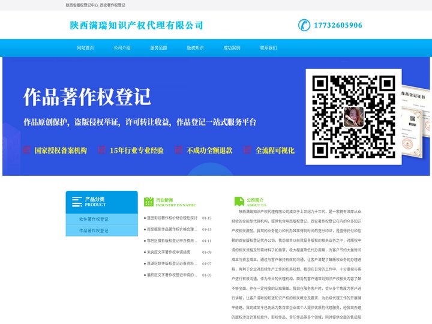Image resolution: width=432 pixels, height=324 pixels.
Task: Click the 行业新闻 section heading
Action: tap(164, 200)
